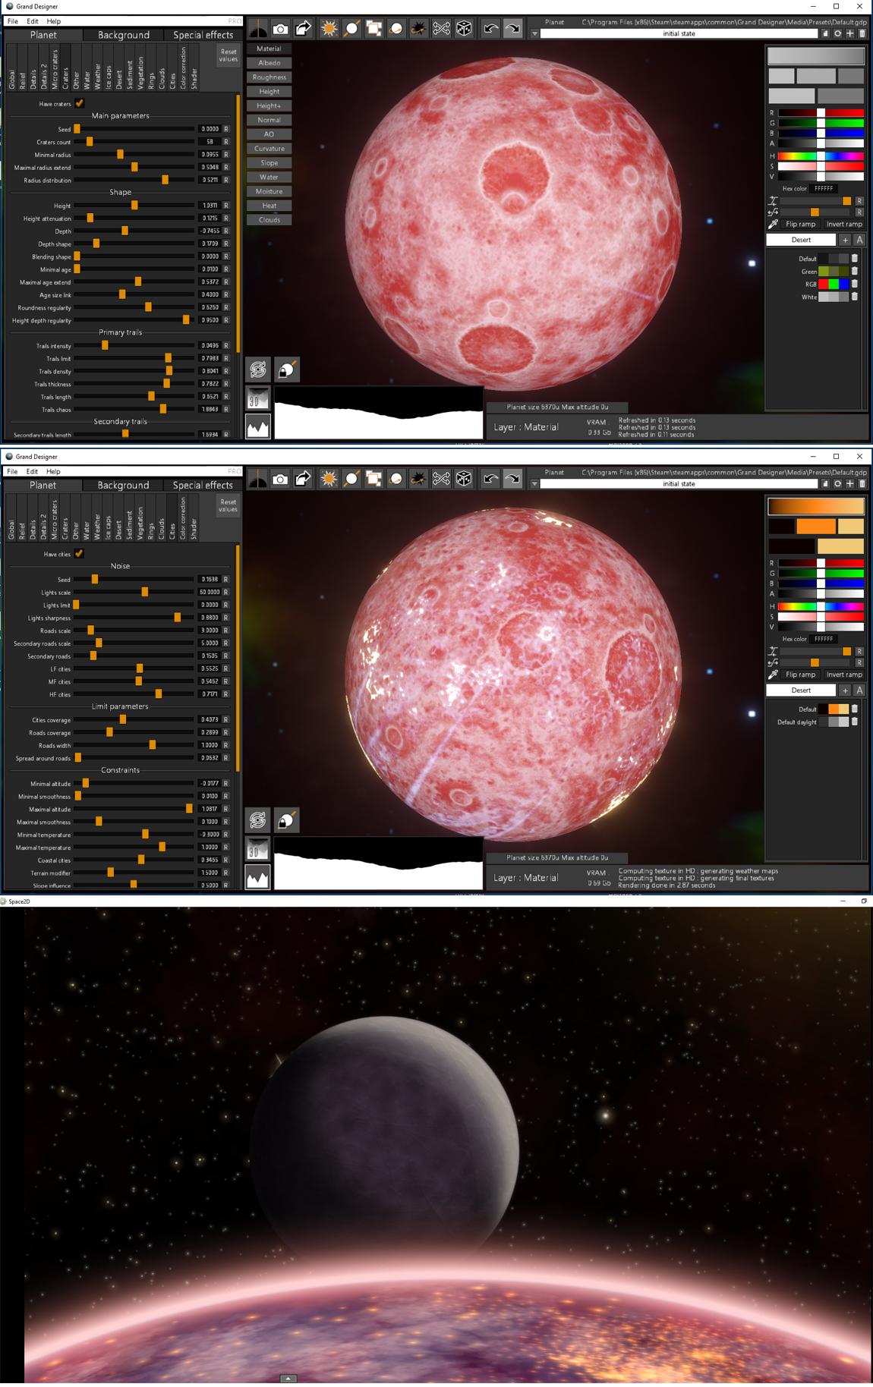Image resolution: width=873 pixels, height=1387 pixels.
Task: Click the A button beside Desert in cities window
Action: click(859, 690)
